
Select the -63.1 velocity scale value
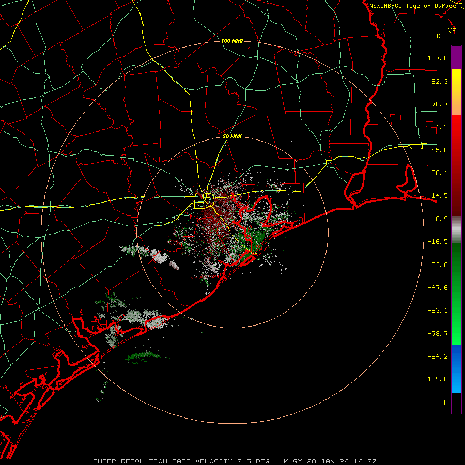coord(438,311)
